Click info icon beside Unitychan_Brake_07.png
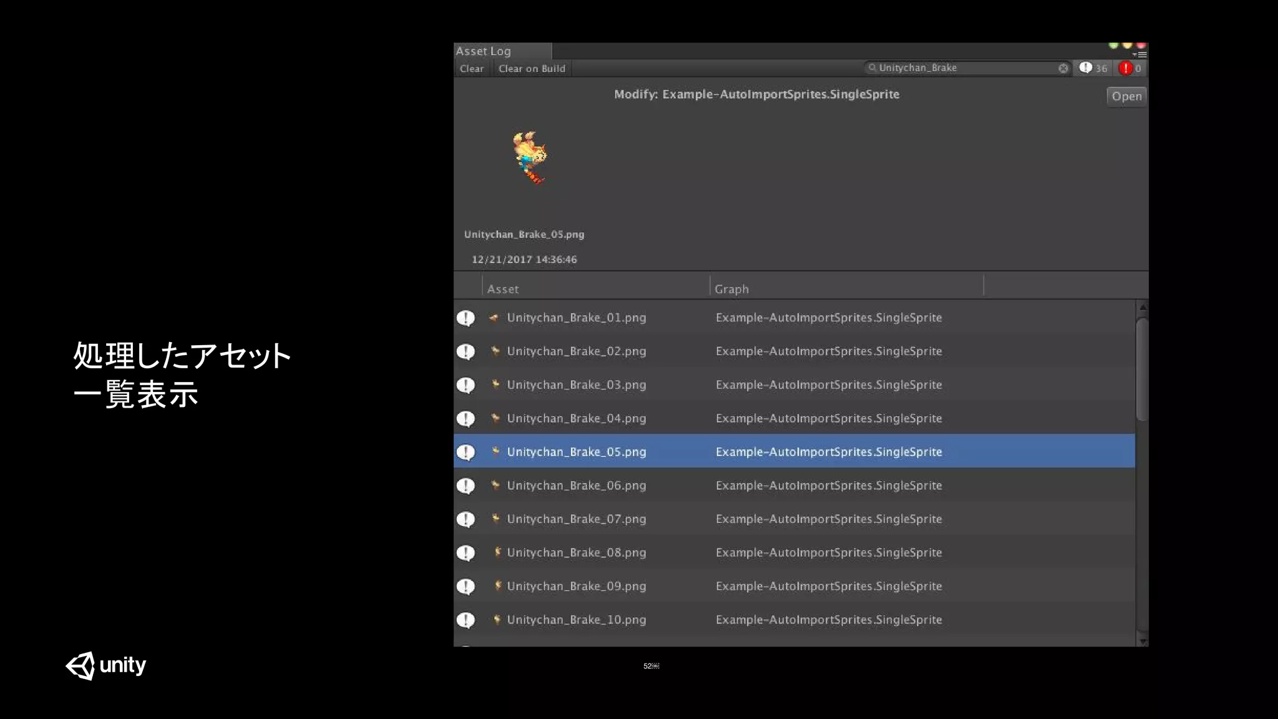1278x719 pixels. point(466,519)
